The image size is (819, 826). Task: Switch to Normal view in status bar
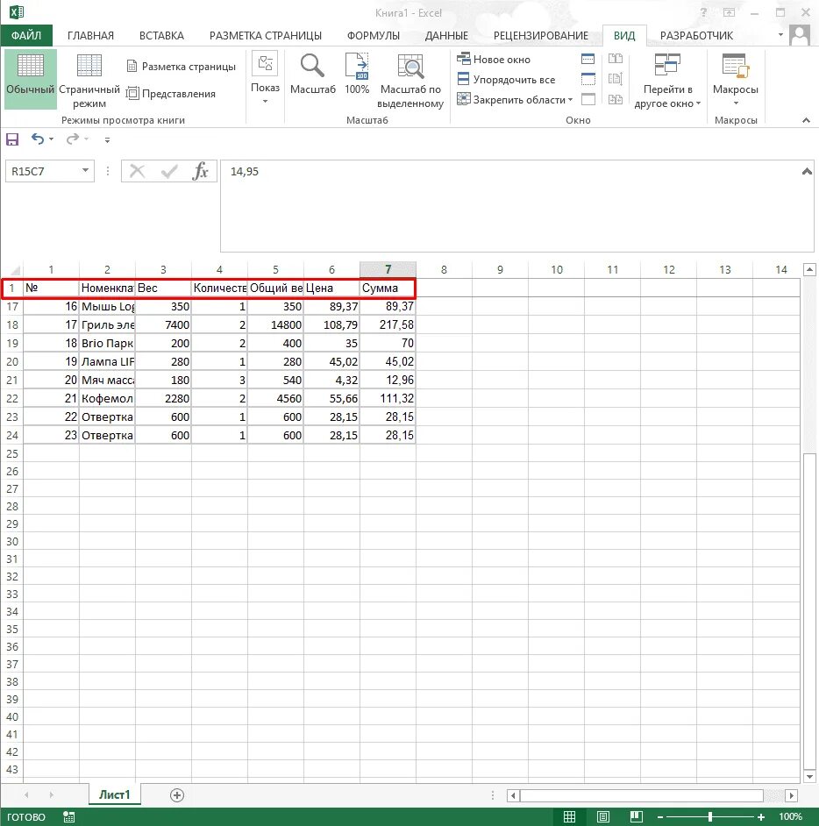[569, 816]
